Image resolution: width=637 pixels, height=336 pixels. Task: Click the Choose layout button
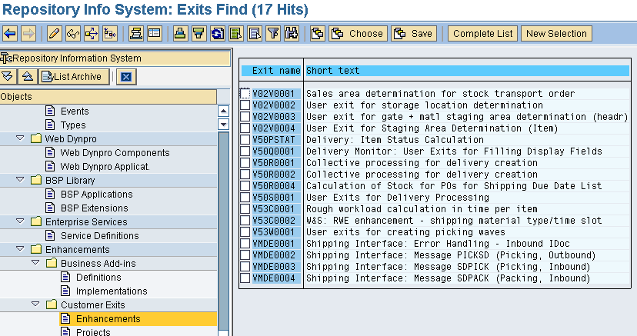[x=358, y=34]
